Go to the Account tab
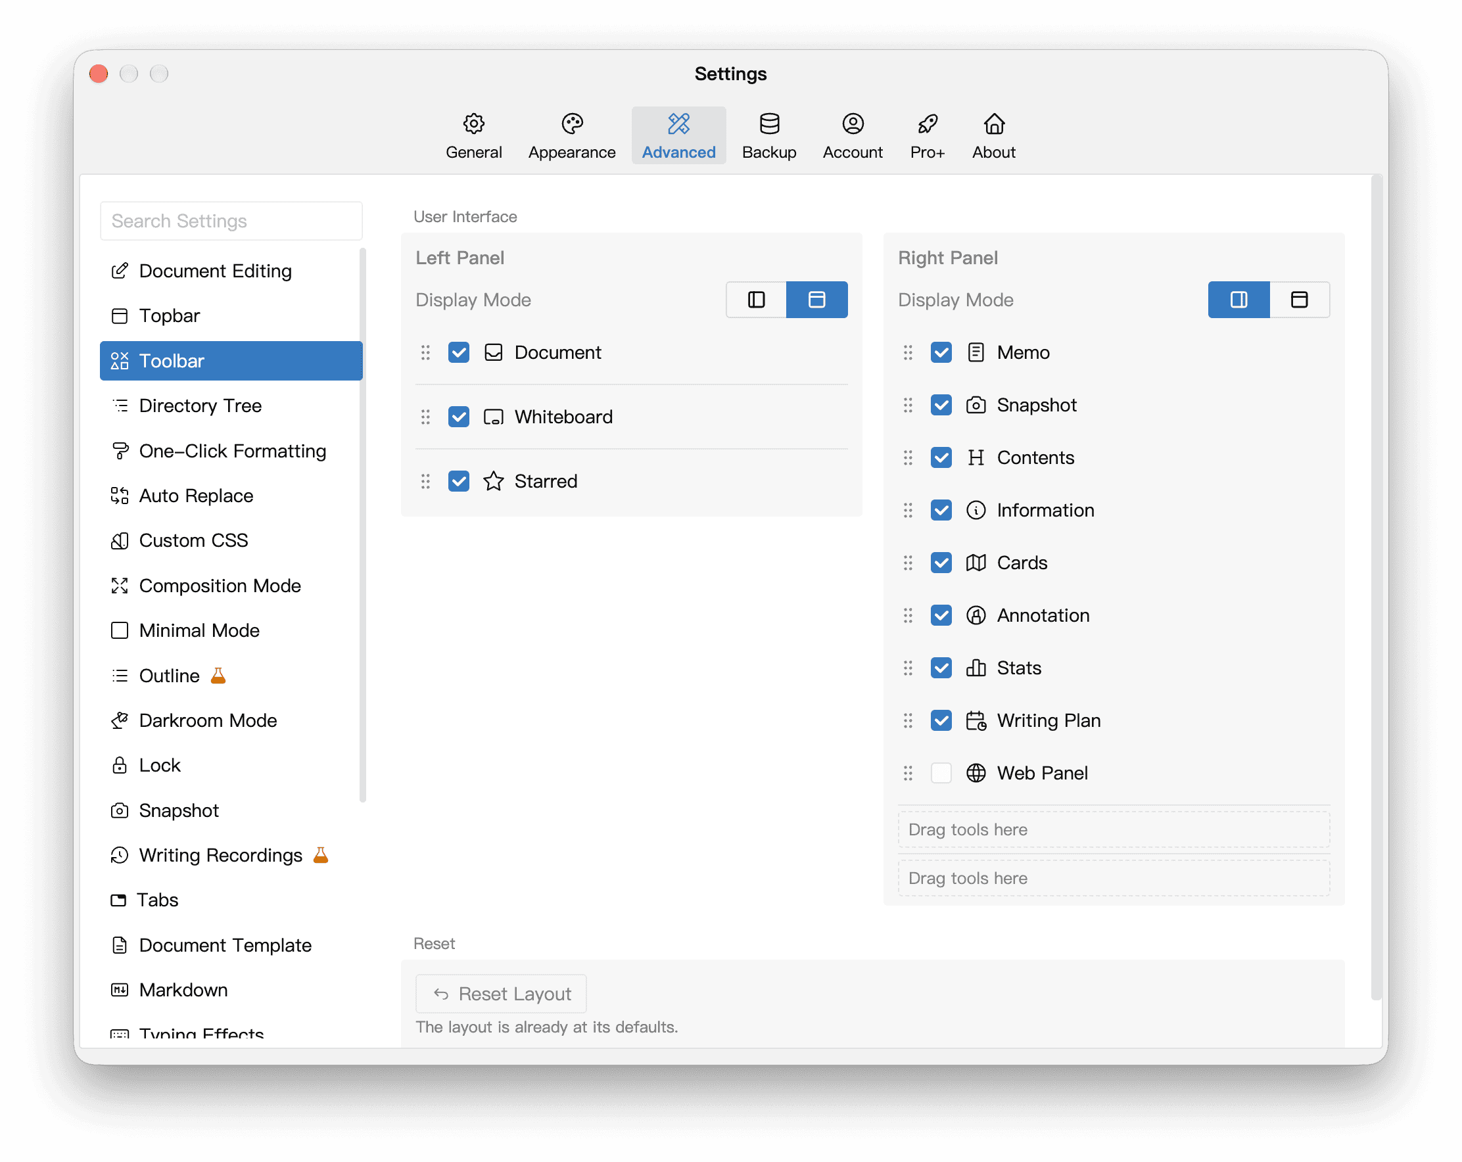 [853, 135]
